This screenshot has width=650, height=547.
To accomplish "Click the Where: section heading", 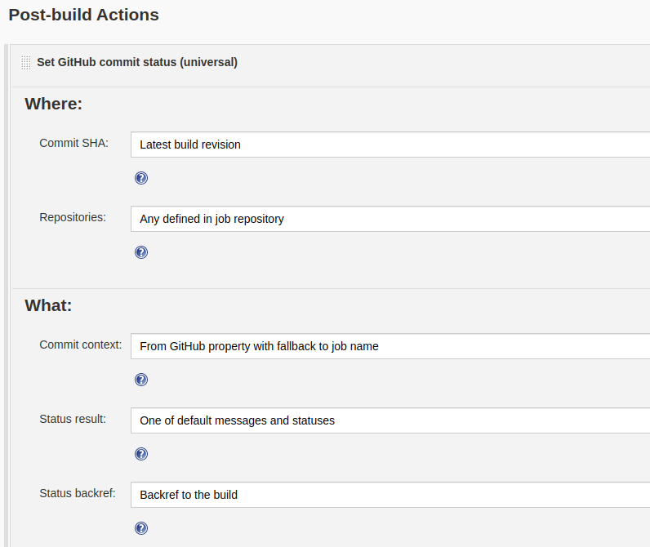I will [54, 104].
